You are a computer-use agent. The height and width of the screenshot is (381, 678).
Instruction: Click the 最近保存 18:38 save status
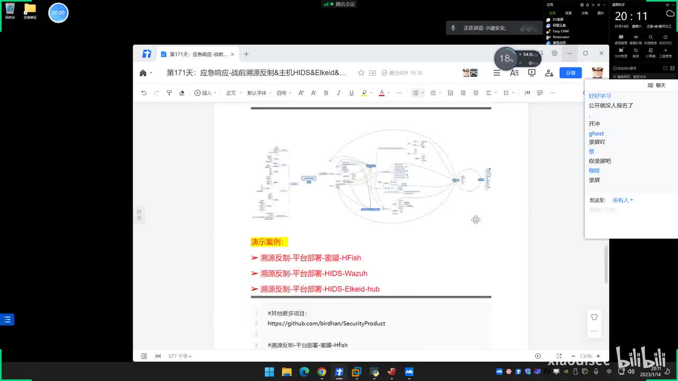click(402, 73)
